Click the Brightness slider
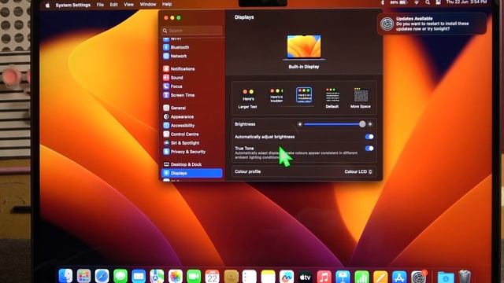 pyautogui.click(x=333, y=124)
